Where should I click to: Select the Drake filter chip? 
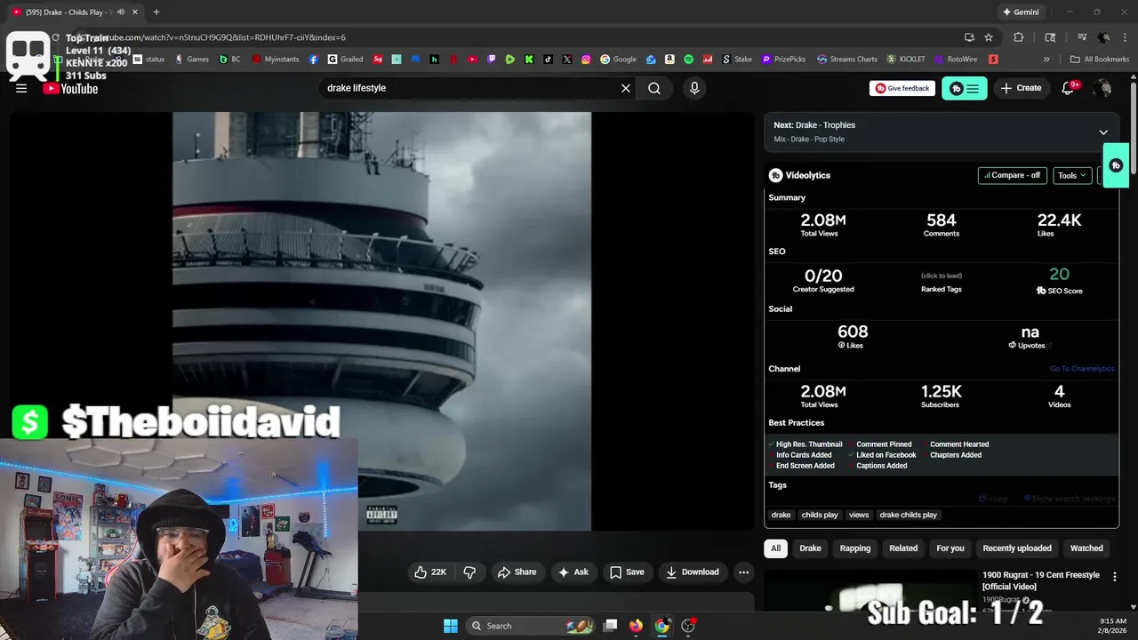point(810,548)
